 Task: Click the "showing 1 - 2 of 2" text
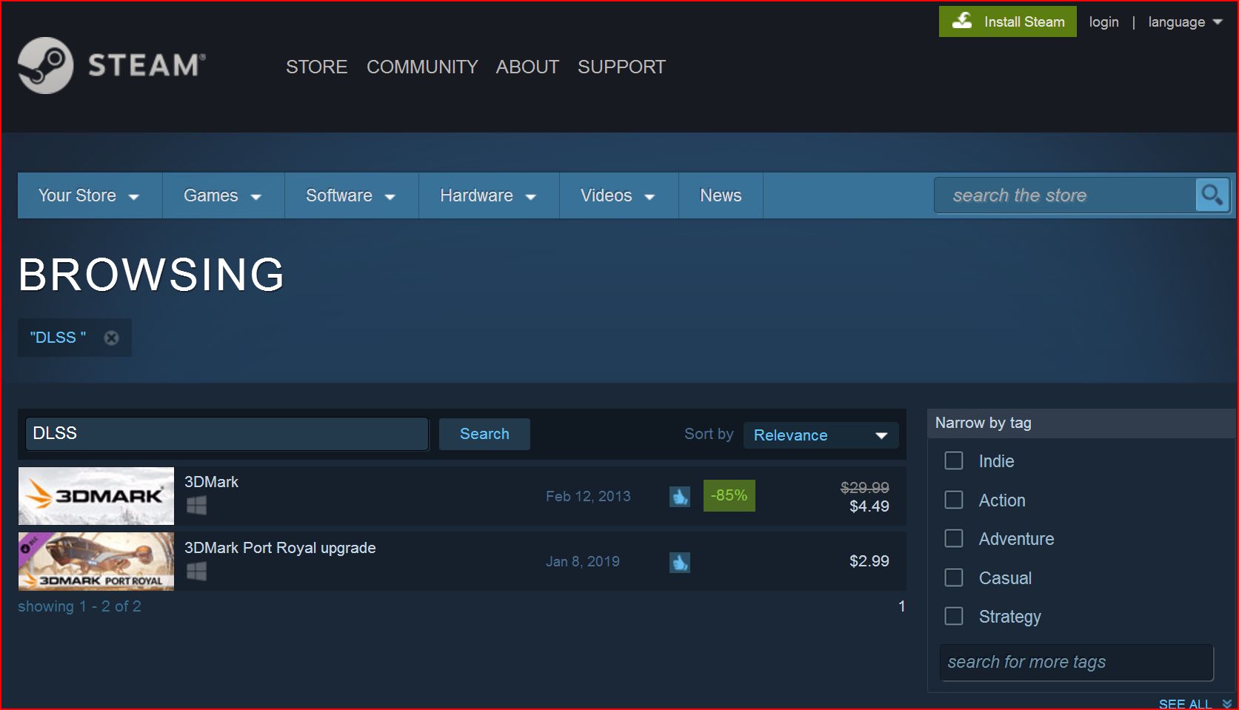click(x=79, y=606)
